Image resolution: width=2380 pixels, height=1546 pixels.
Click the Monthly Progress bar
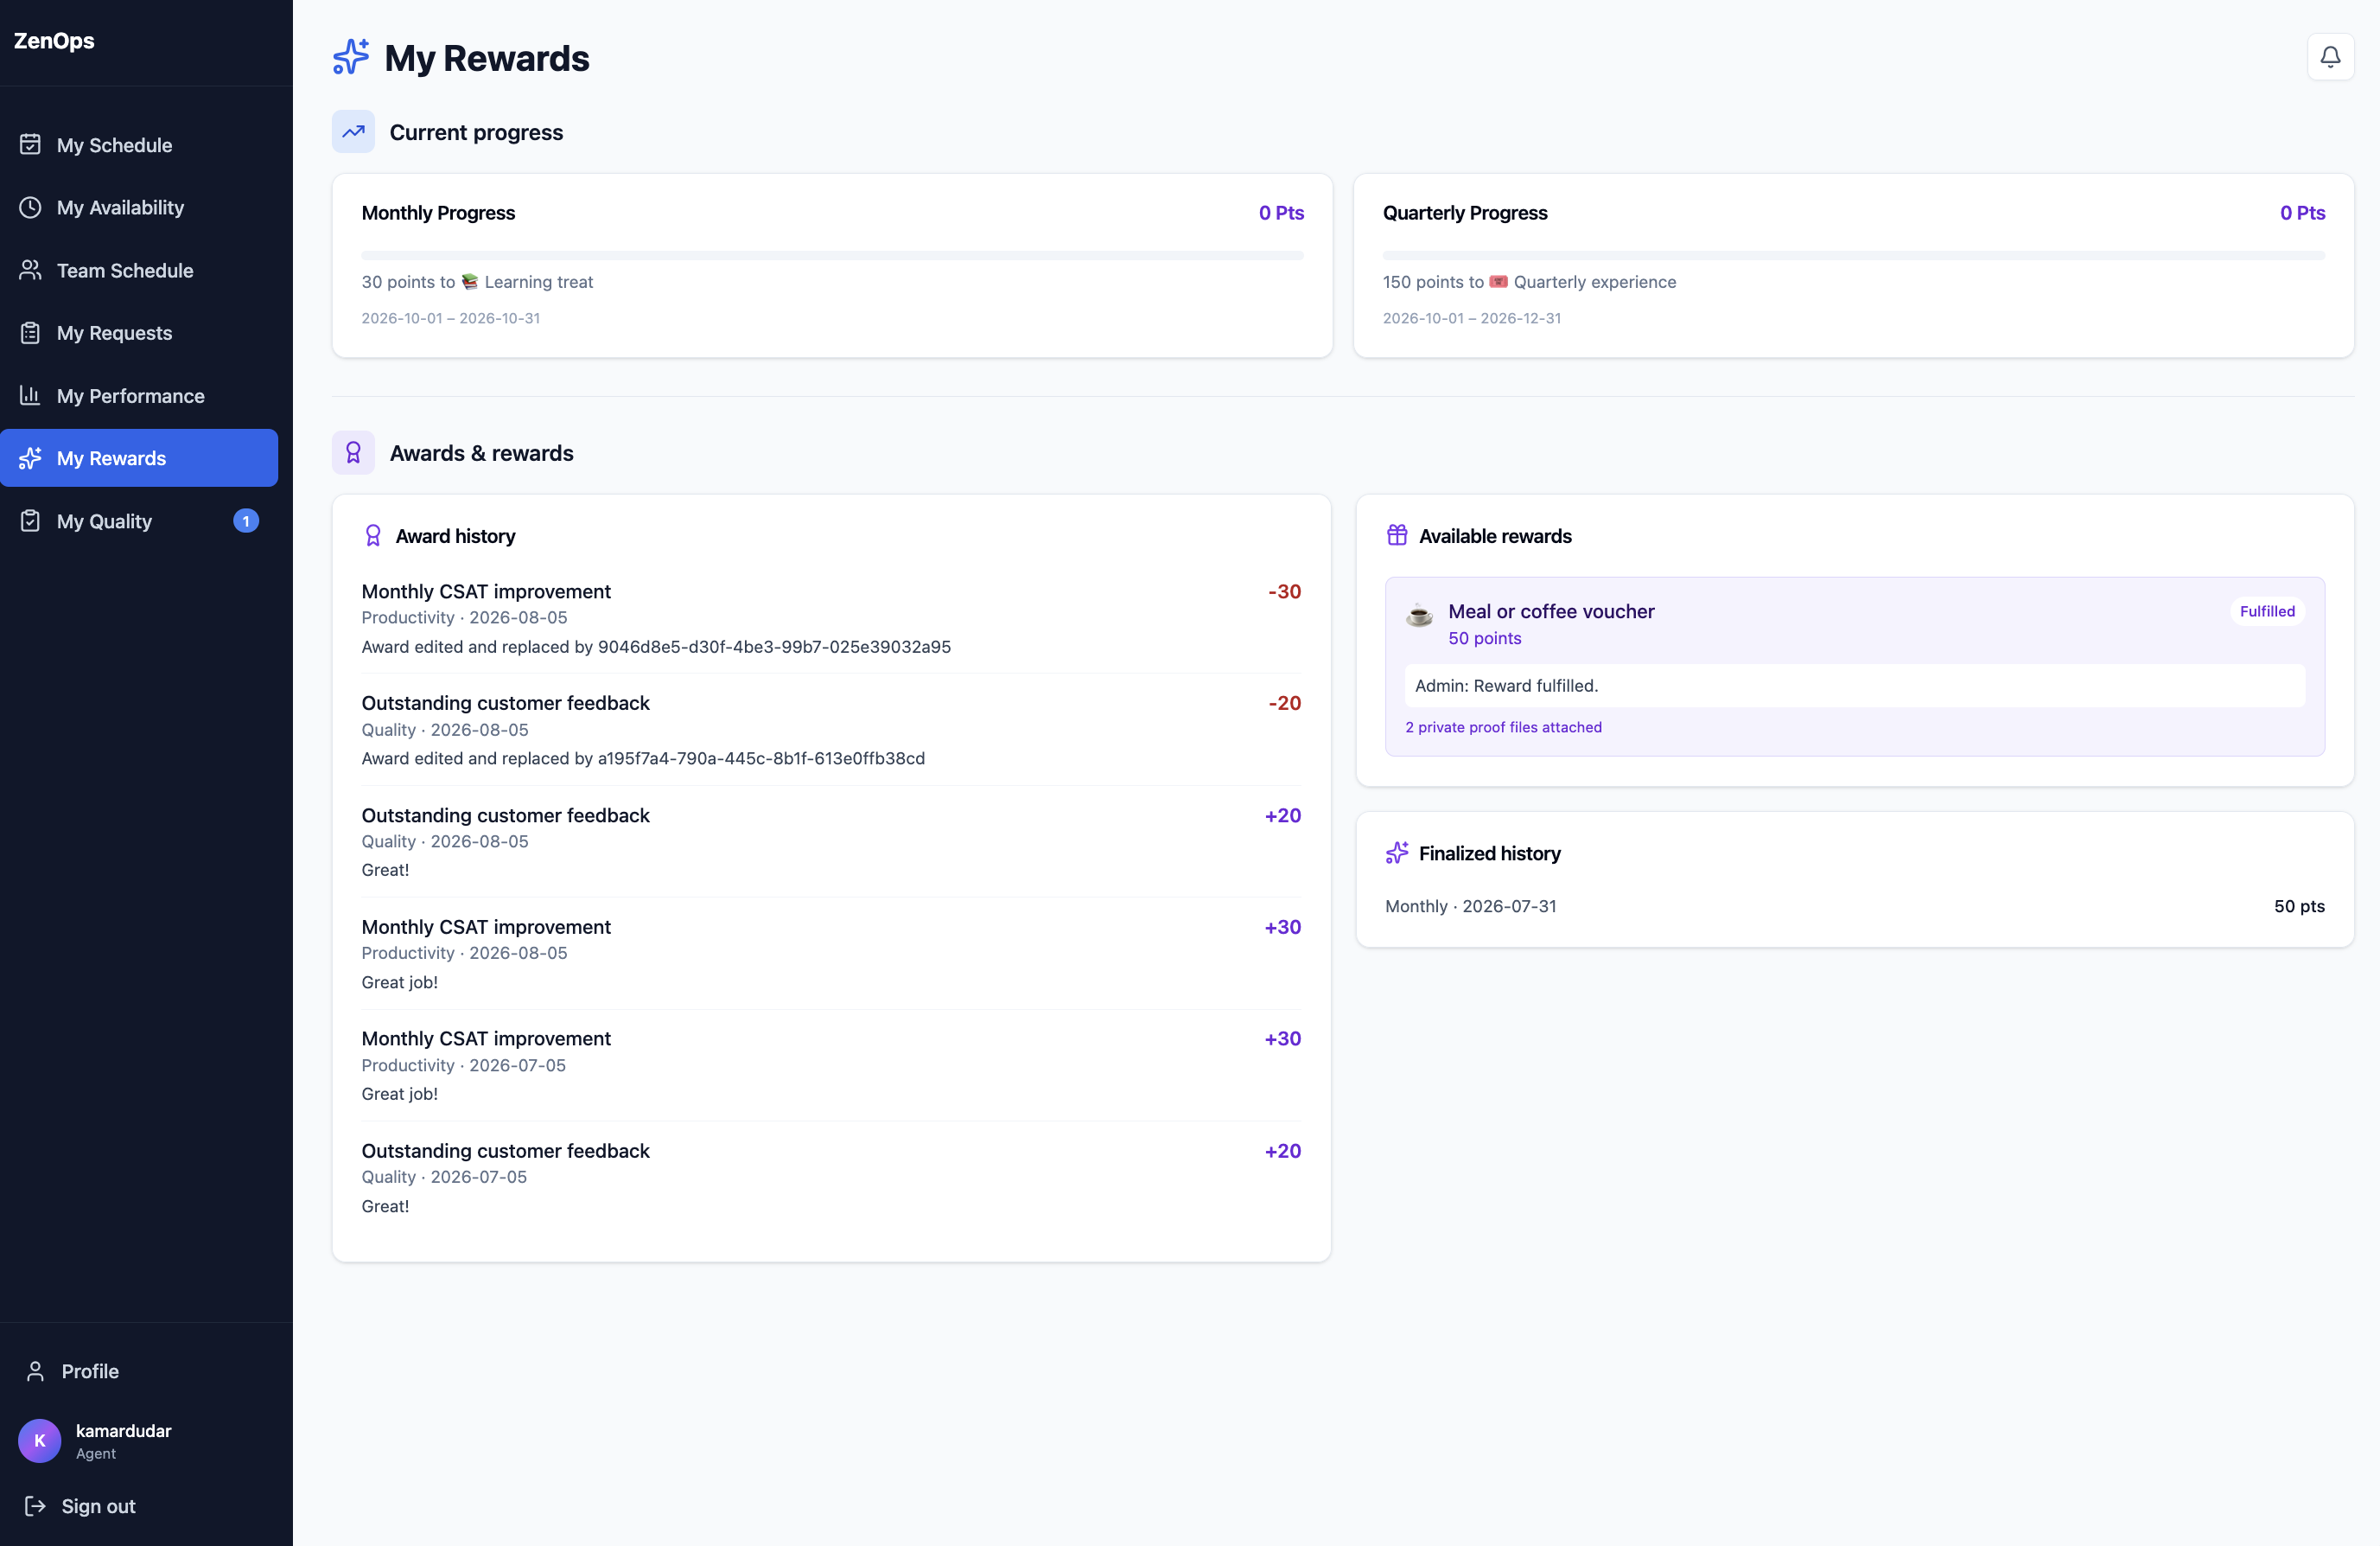pos(832,255)
